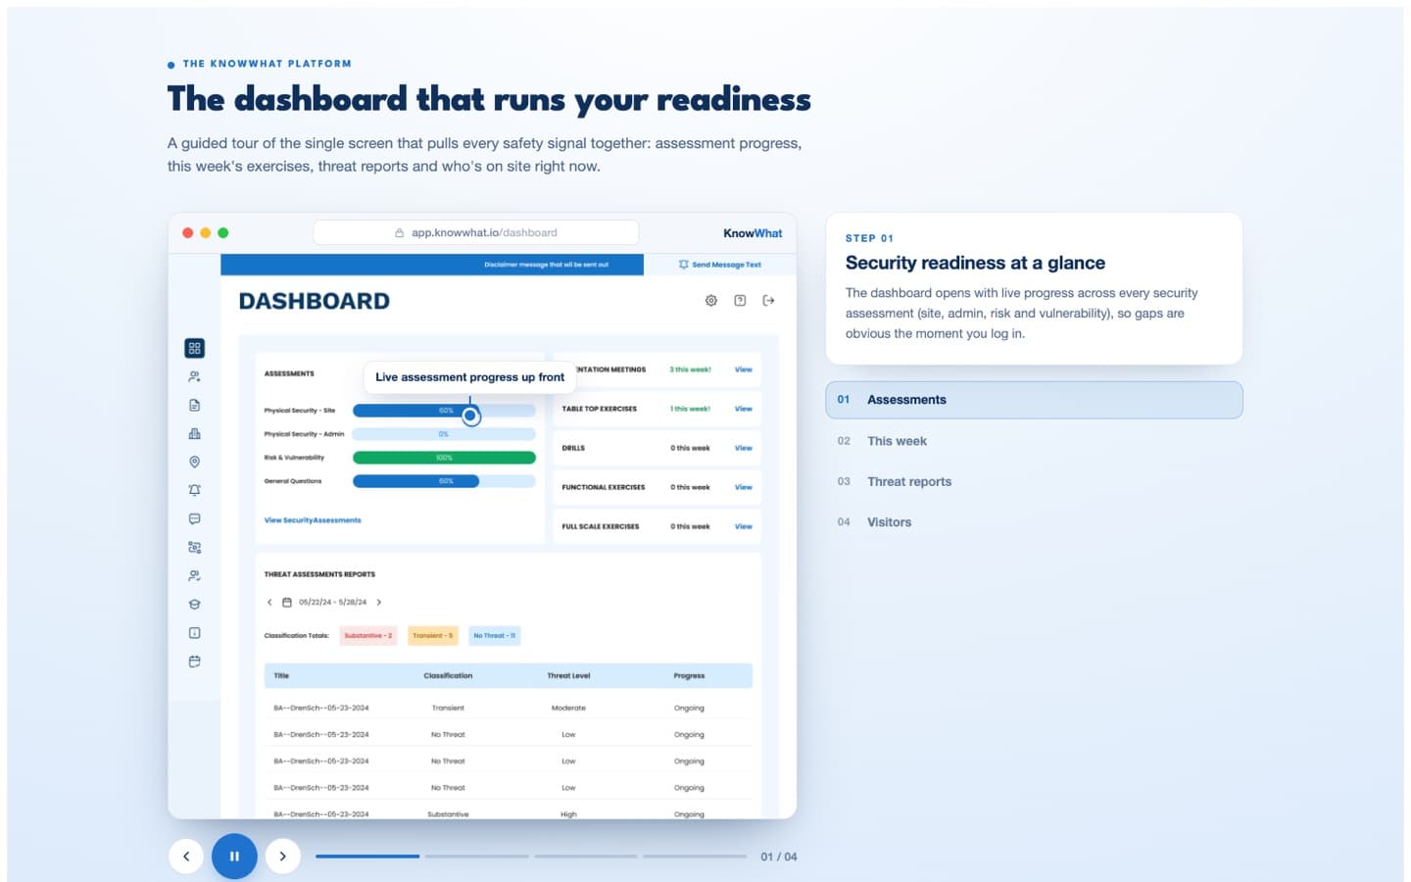Screen dimensions: 1411x882
Task: Select the camera scan icon in sidebar
Action: [x=194, y=547]
